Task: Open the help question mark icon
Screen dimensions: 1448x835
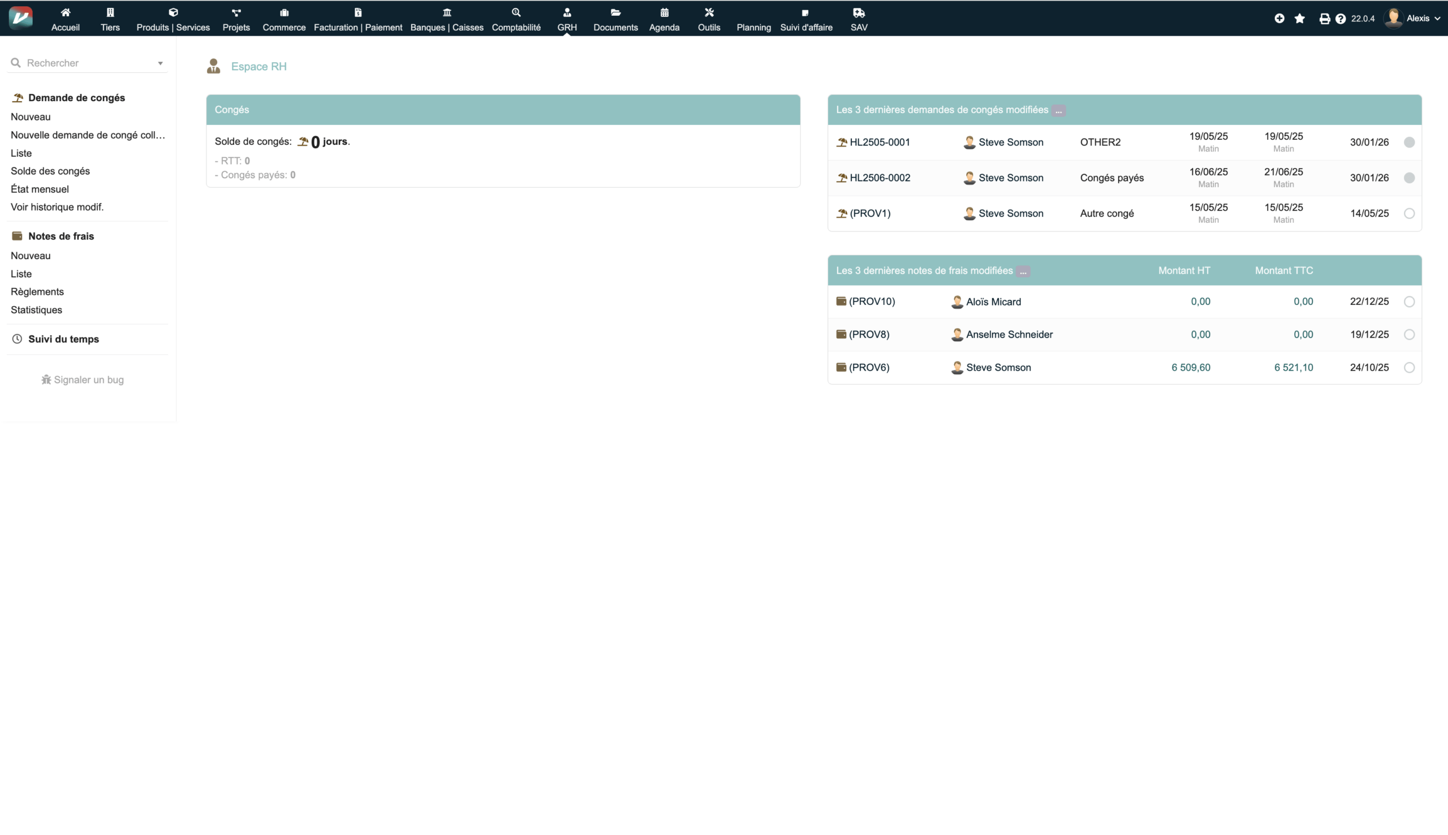Action: (x=1340, y=18)
